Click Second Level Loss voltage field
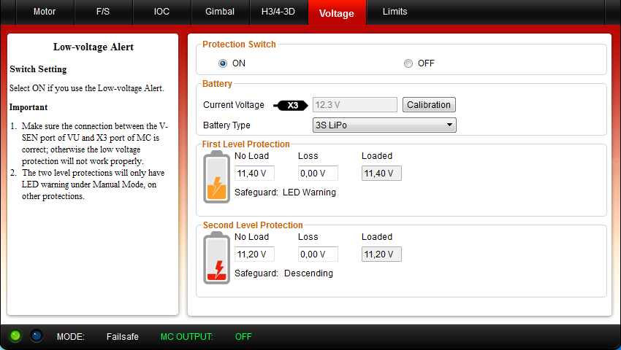Screen dimensions: 621x350 point(318,254)
